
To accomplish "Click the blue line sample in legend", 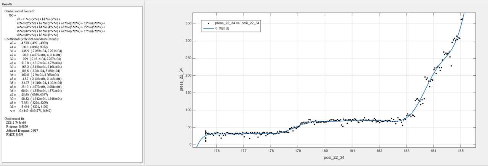I will (x=209, y=29).
